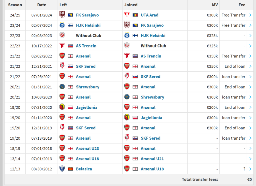
Task: Open the Jagiellonia link in the Joined column
Action: [151, 117]
